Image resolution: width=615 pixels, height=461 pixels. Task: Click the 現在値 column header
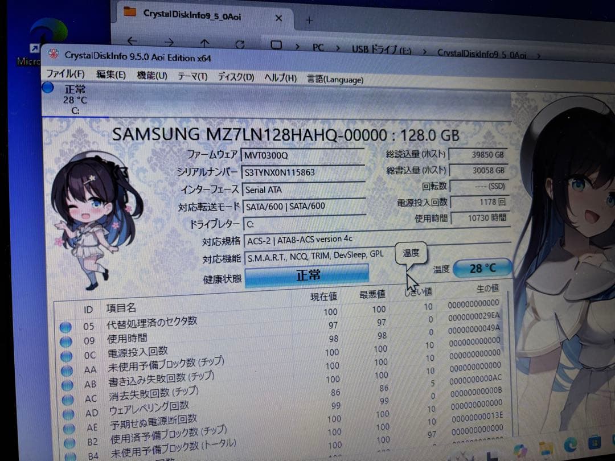click(x=323, y=297)
